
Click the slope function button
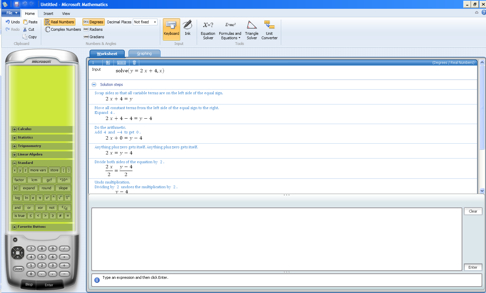tap(63, 188)
